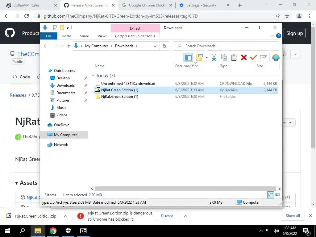Close the Chrome downloads bar
The image size is (316, 237).
(310, 216)
